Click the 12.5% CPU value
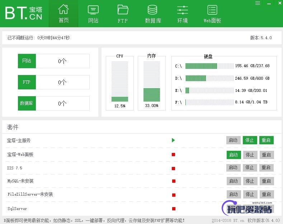Image resolution: width=283 pixels, height=224 pixels. [120, 106]
